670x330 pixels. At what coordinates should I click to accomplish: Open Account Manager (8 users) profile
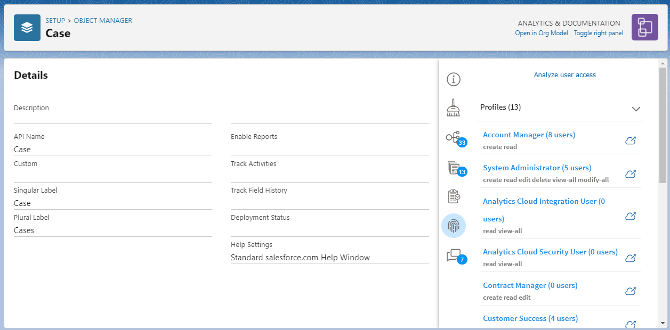pos(528,135)
